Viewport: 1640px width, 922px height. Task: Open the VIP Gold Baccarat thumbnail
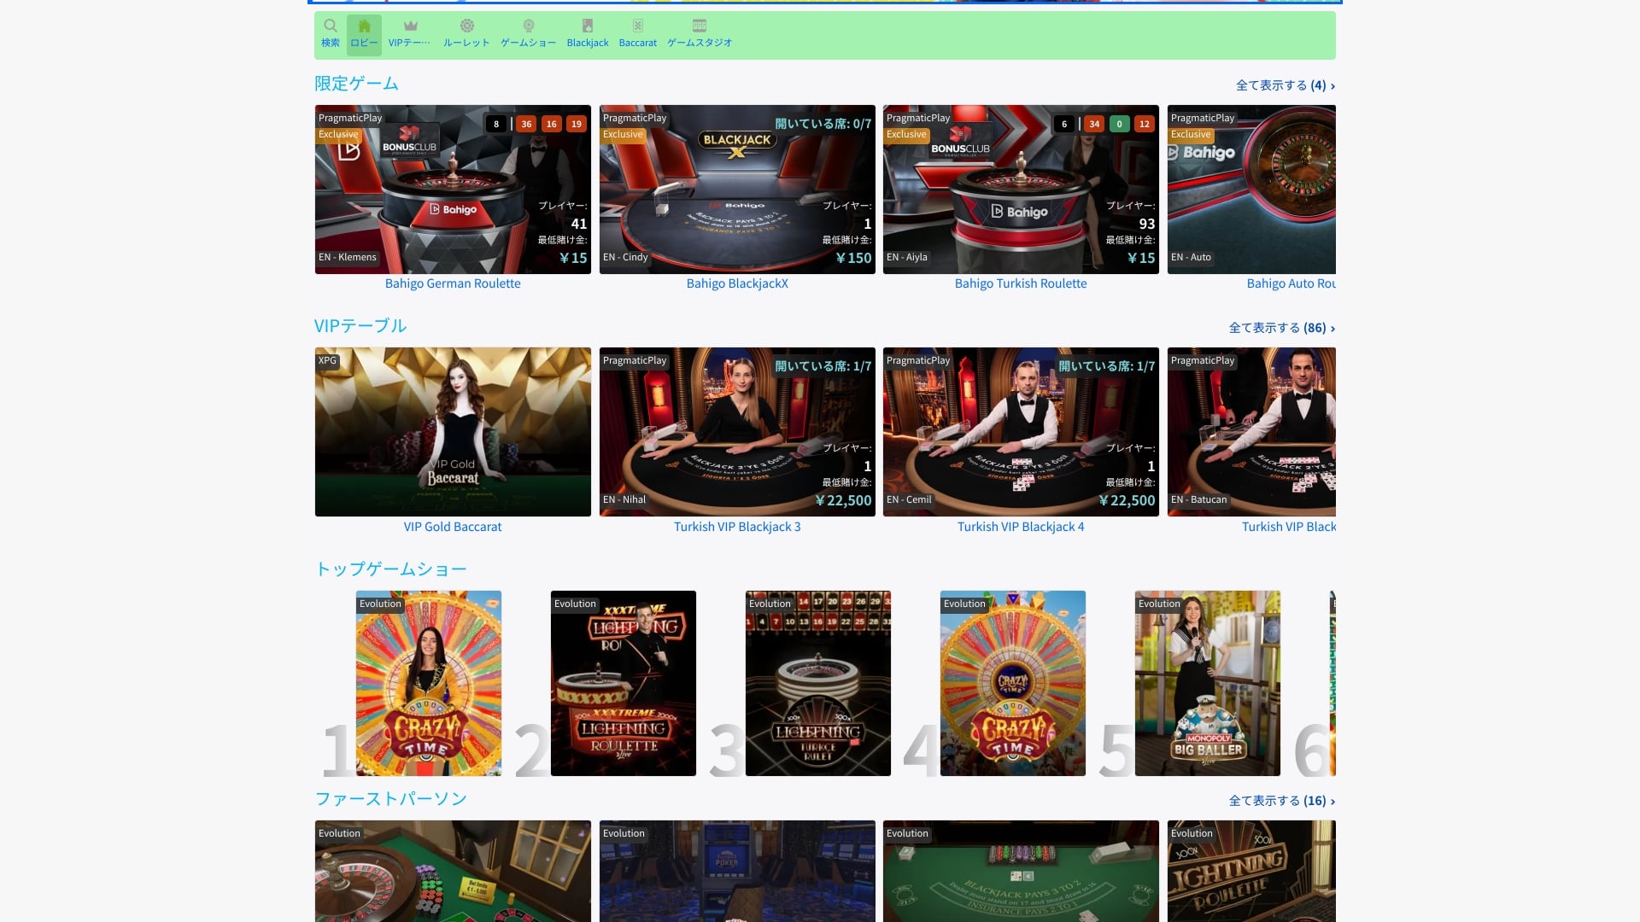click(x=453, y=431)
